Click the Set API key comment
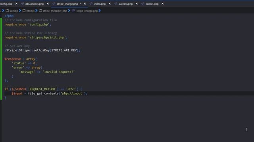The image size is (254, 142). coord(17,46)
